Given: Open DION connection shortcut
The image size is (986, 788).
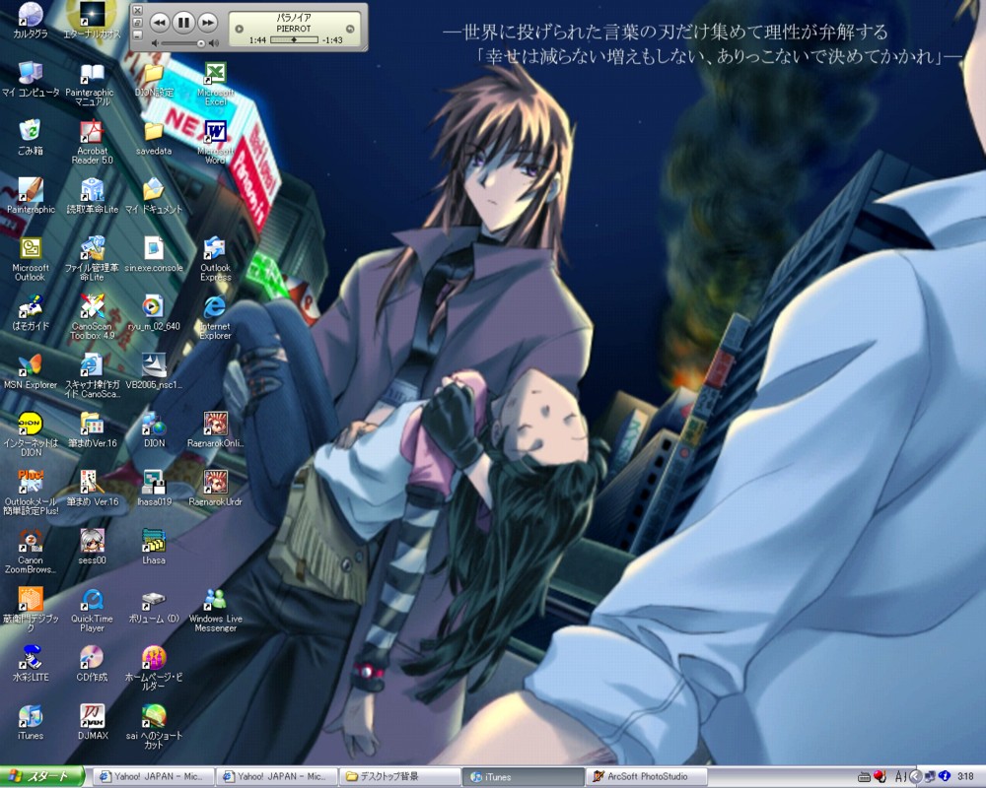Looking at the screenshot, I should [x=154, y=429].
